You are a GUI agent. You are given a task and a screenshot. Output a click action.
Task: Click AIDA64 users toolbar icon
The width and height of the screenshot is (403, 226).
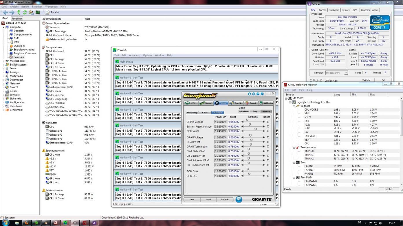pyautogui.click(x=31, y=12)
